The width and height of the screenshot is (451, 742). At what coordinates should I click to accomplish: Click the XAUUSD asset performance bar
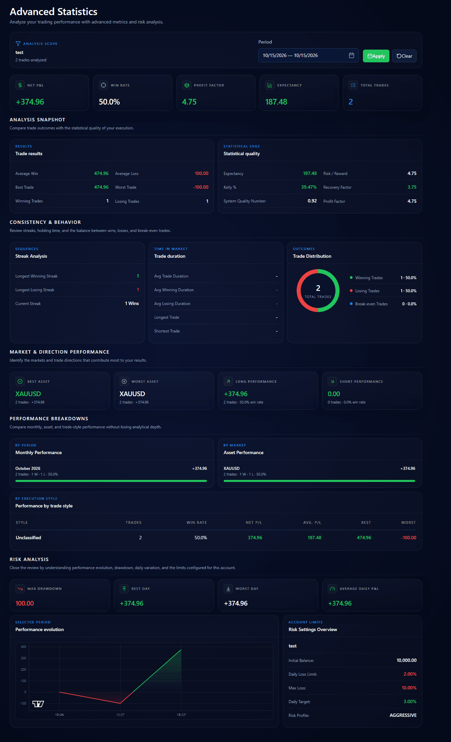point(319,481)
